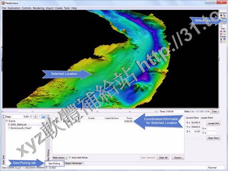This screenshot has height=171, width=228.
Task: Select the Portsmouth_Chart tree item
Action: (21, 128)
